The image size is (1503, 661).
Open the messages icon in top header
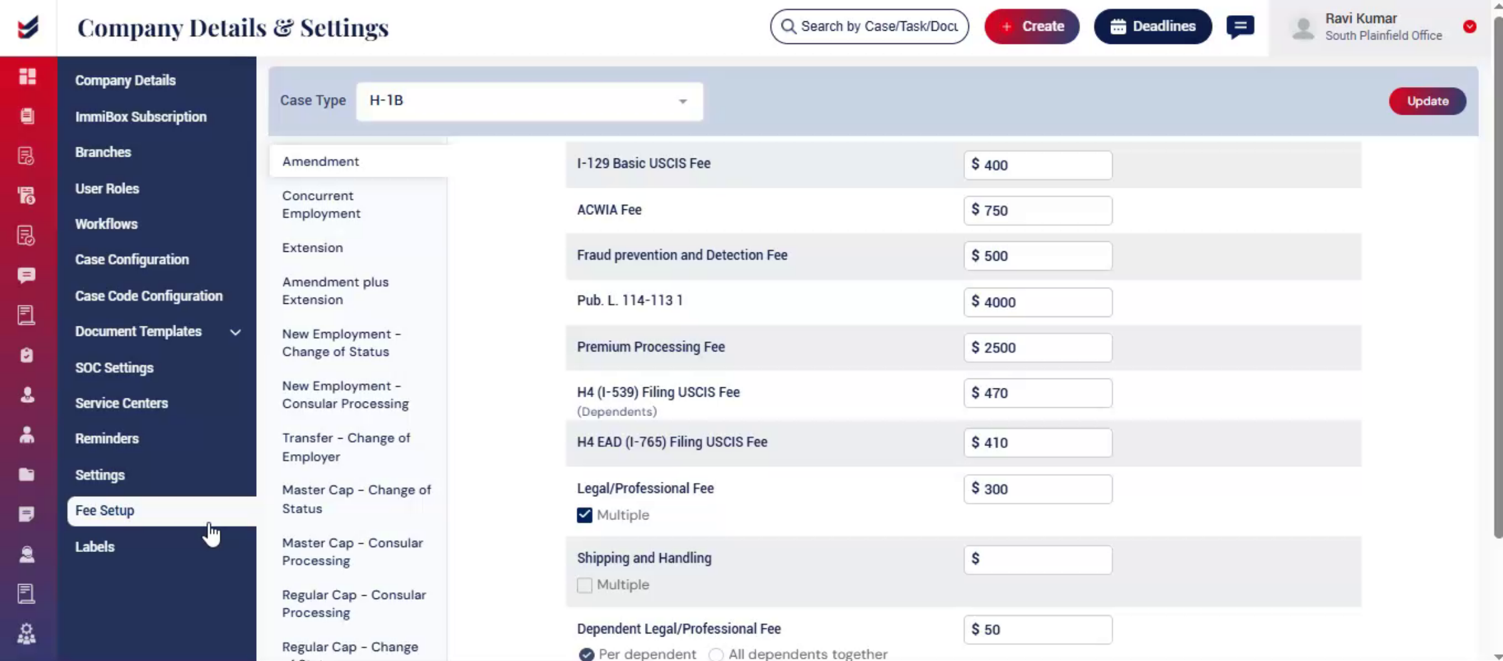pos(1240,27)
